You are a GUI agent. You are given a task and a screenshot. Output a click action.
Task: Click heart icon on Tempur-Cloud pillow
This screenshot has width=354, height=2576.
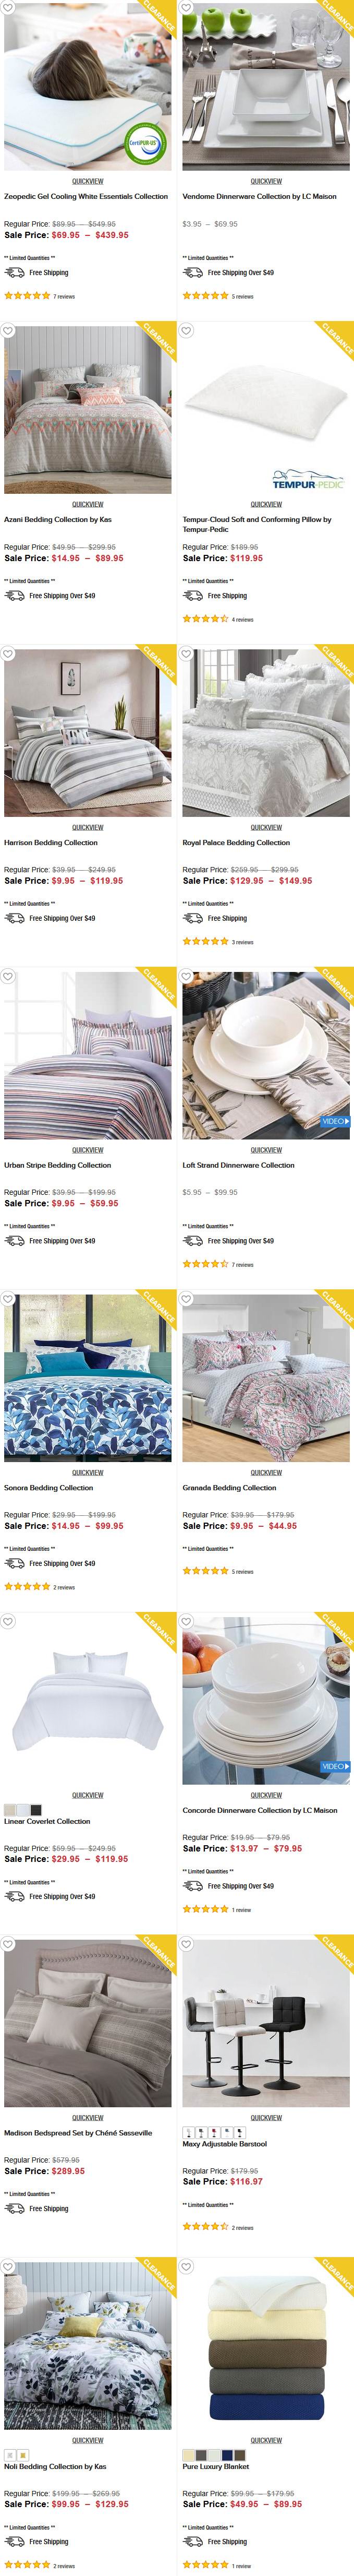pyautogui.click(x=186, y=331)
